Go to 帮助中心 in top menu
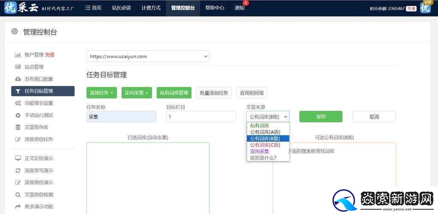Screen dimensions: 438x214 pyautogui.click(x=215, y=8)
